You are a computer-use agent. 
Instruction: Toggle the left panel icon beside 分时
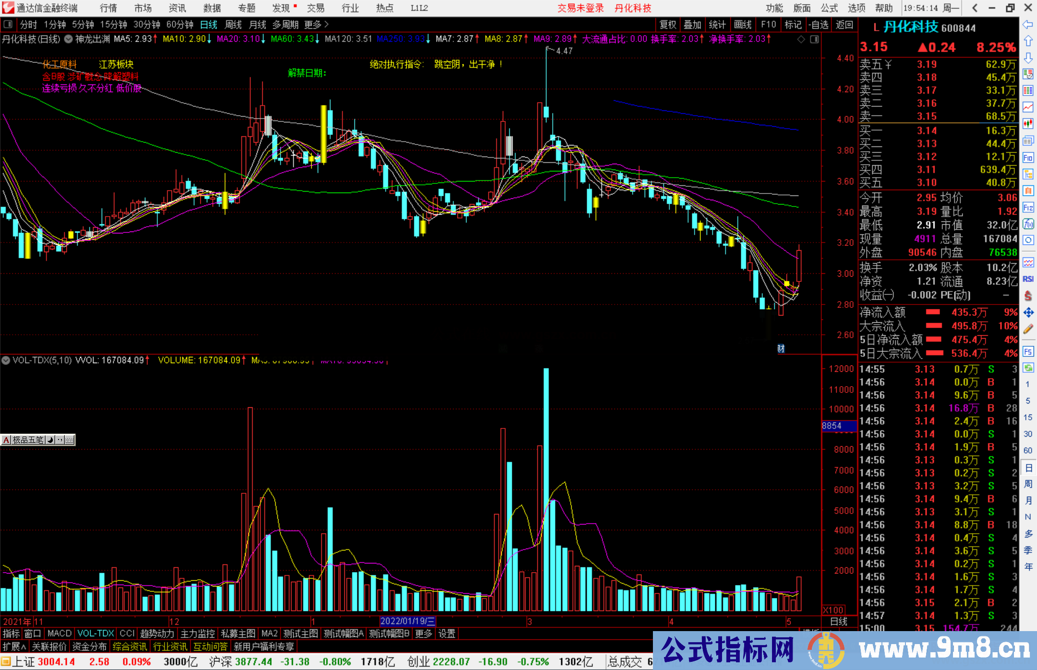(8, 24)
